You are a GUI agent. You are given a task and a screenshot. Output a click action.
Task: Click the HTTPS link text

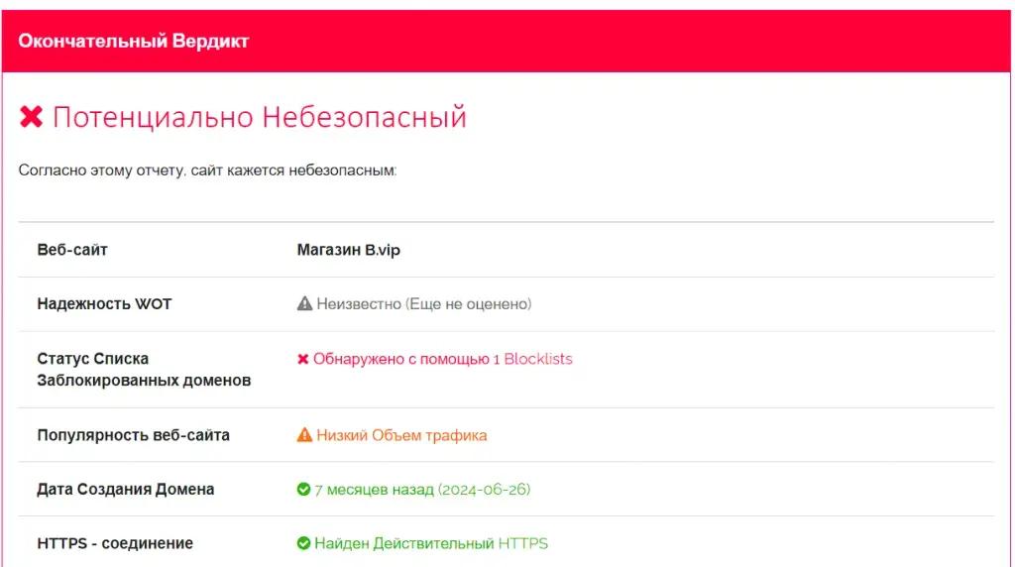coord(523,543)
